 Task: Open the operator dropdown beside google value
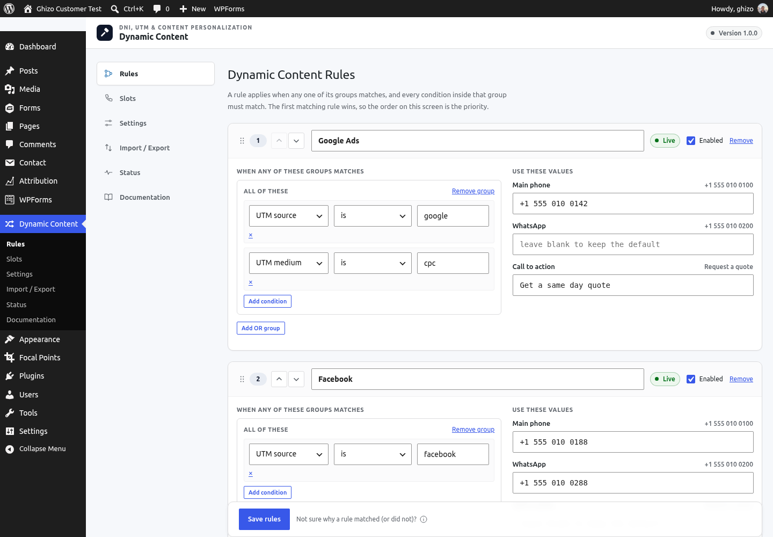373,216
